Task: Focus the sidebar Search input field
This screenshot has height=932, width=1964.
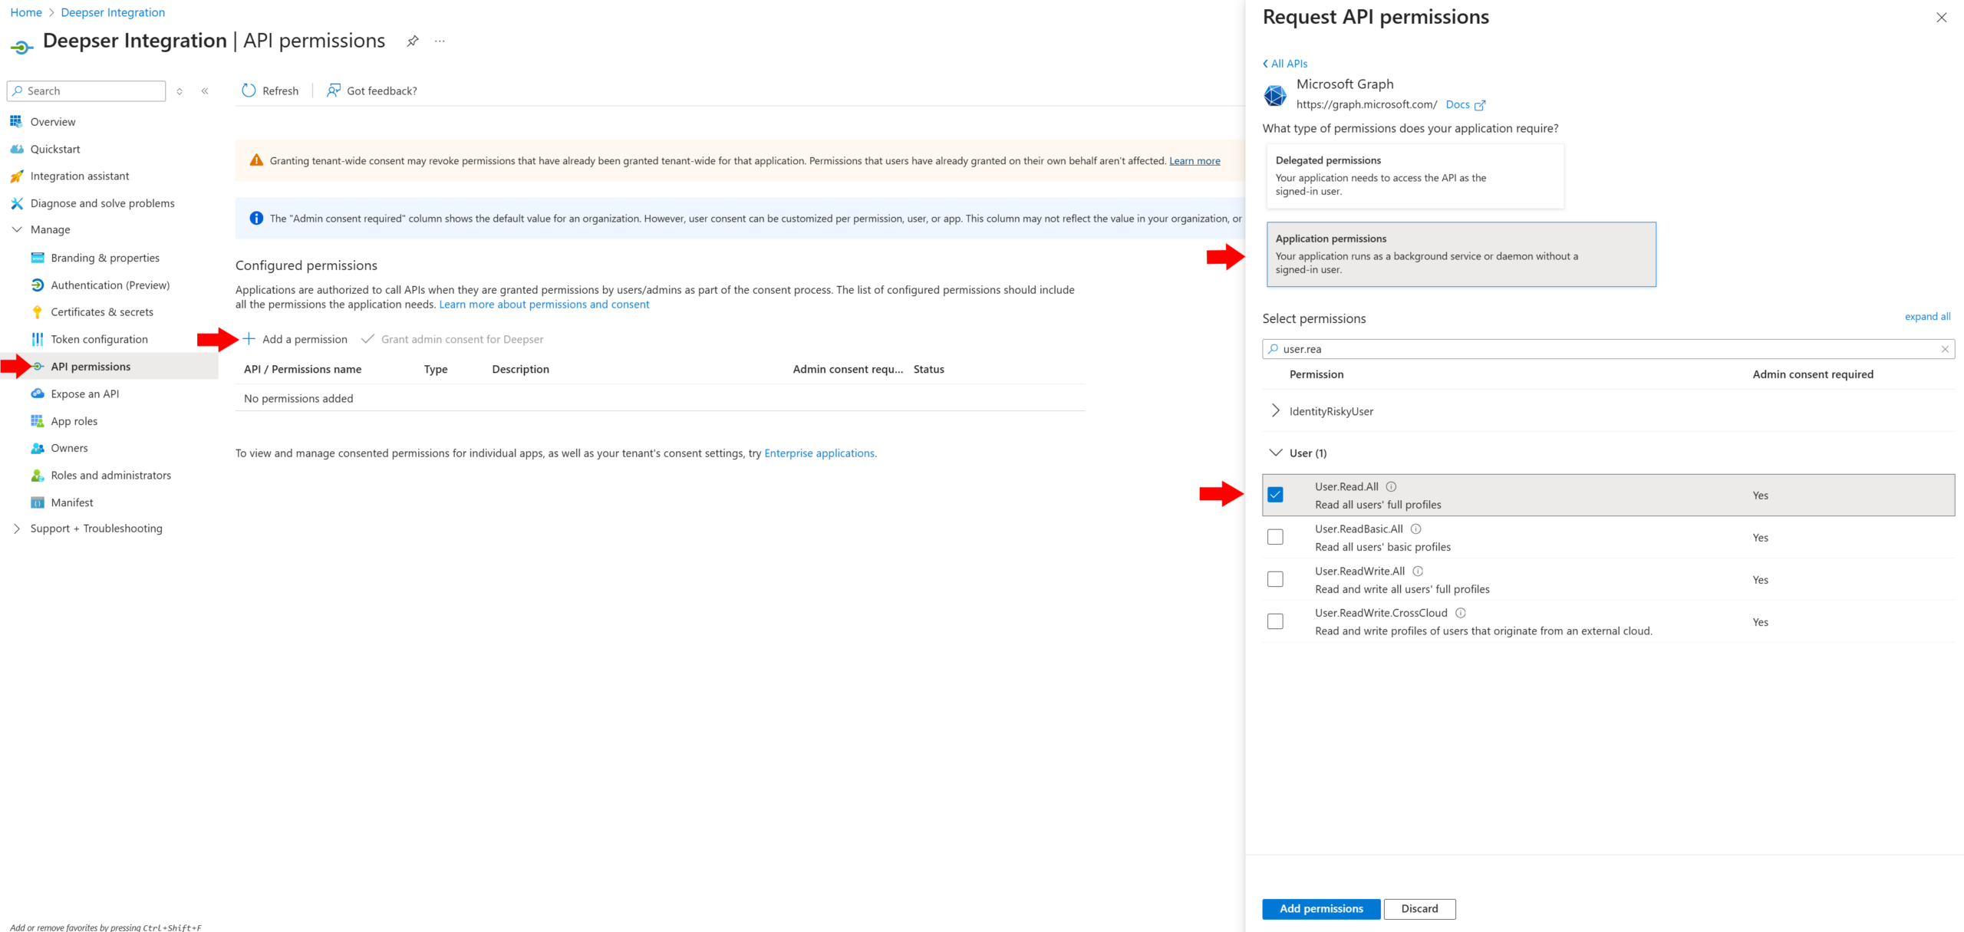Action: (86, 91)
